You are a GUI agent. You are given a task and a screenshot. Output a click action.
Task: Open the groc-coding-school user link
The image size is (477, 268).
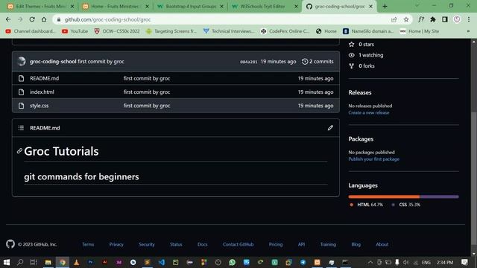[53, 61]
